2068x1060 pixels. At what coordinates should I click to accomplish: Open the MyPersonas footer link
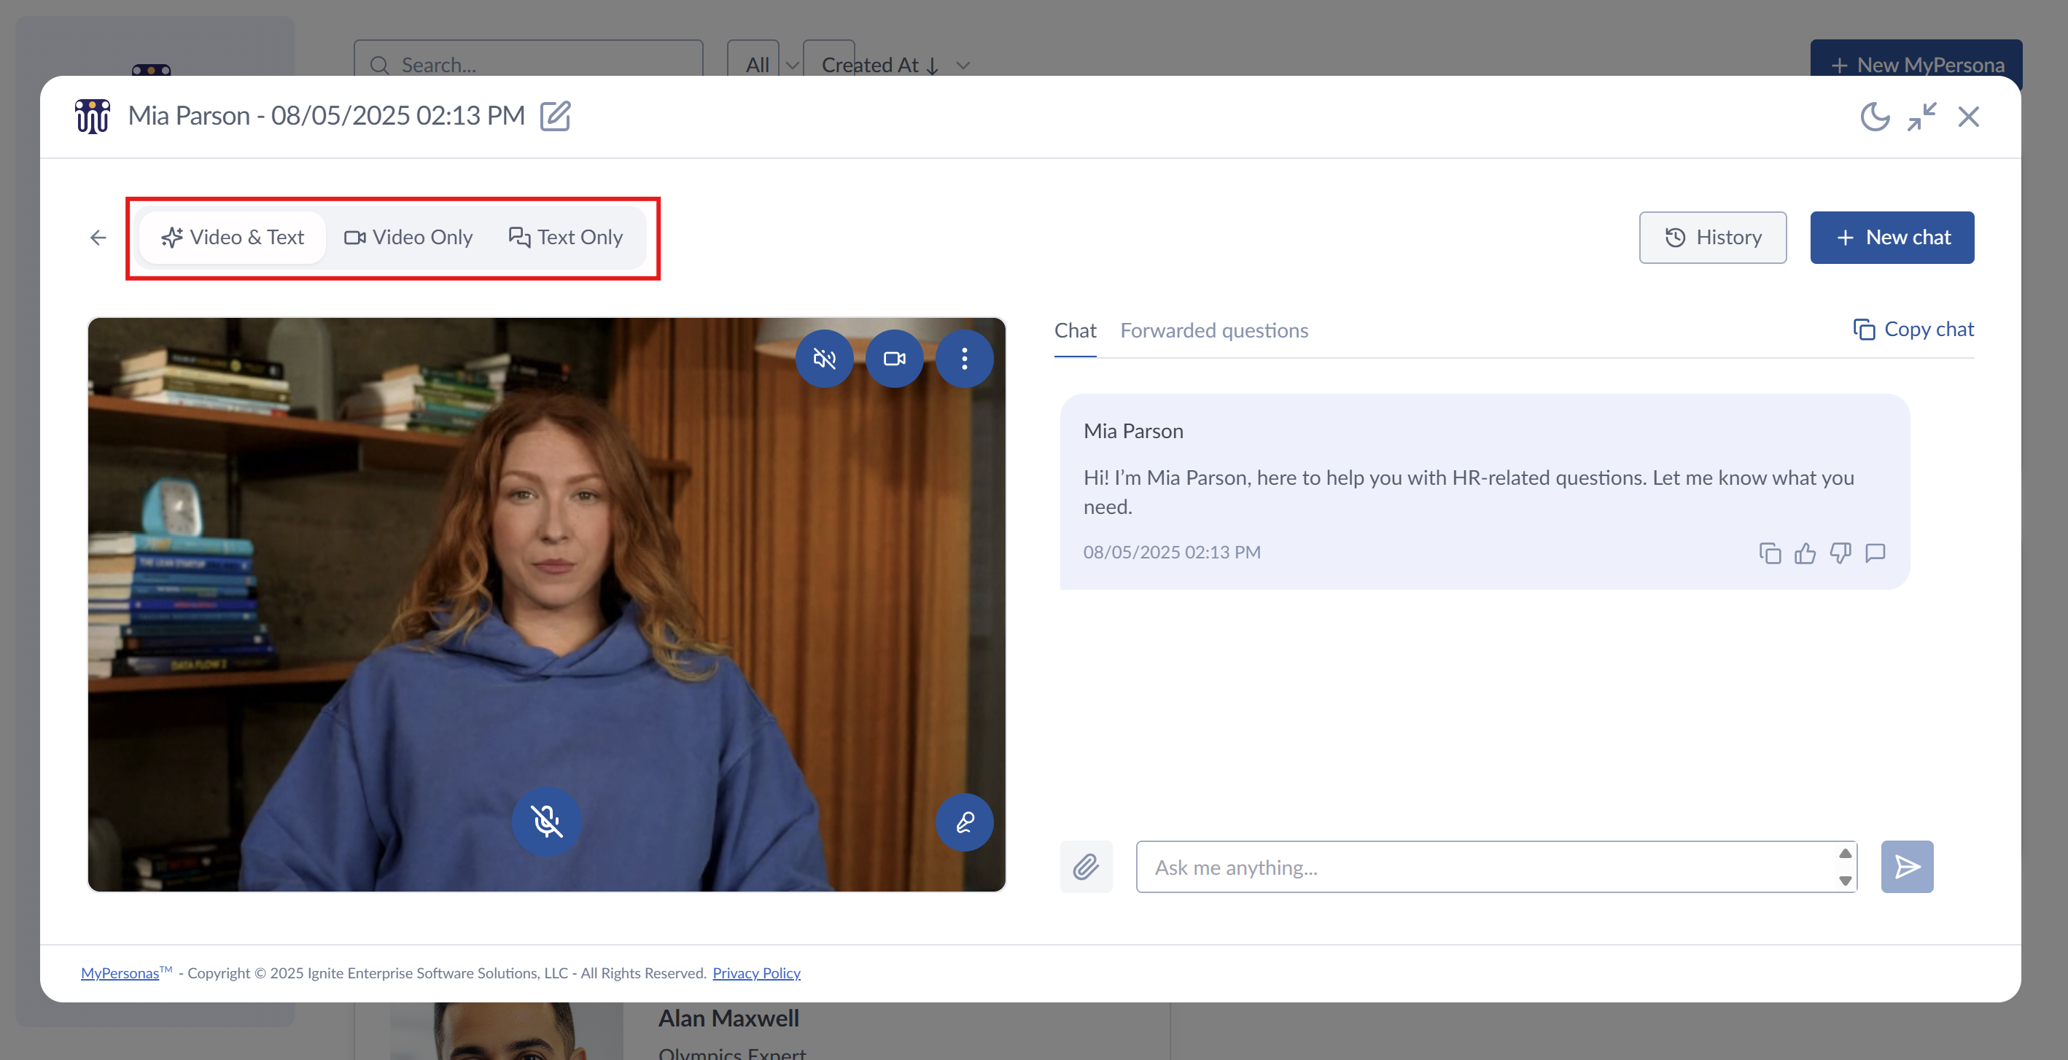[x=120, y=973]
